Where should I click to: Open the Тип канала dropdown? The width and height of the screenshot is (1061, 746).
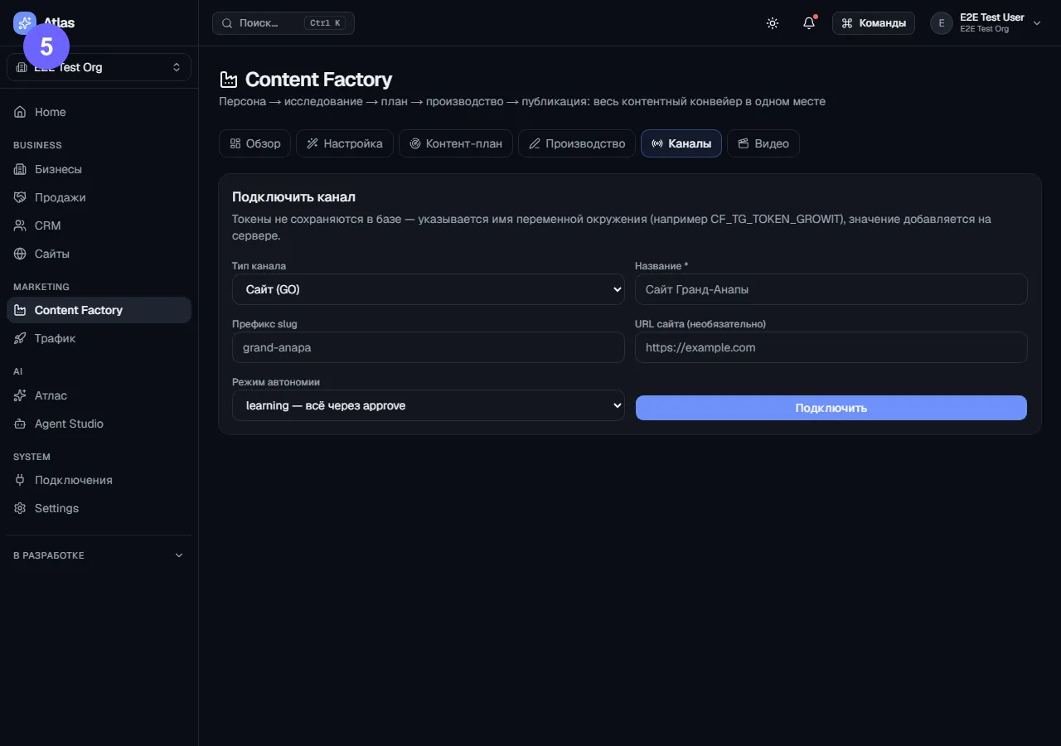pyautogui.click(x=428, y=289)
